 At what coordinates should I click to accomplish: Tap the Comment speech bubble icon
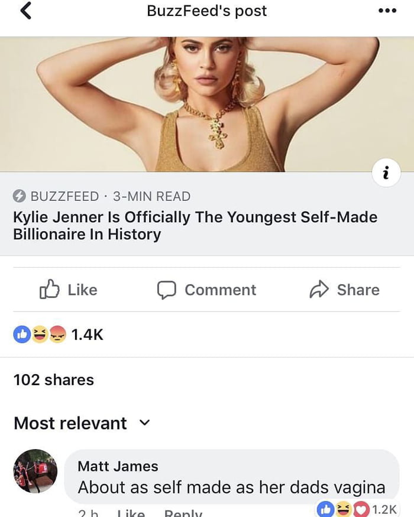click(x=167, y=290)
